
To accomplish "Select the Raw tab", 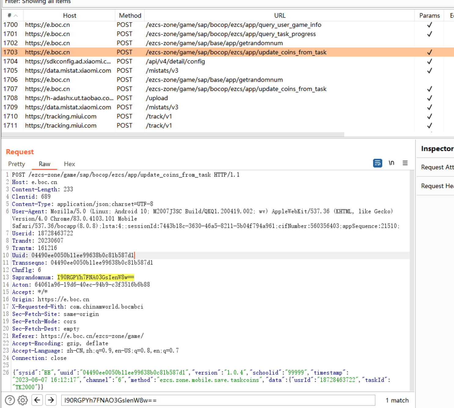I will [x=44, y=164].
